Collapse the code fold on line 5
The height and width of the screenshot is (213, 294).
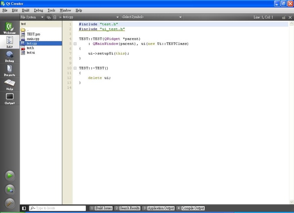coord(74,44)
